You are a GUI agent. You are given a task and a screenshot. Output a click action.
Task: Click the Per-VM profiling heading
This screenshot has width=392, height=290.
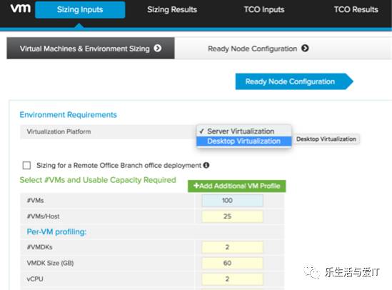click(x=56, y=231)
